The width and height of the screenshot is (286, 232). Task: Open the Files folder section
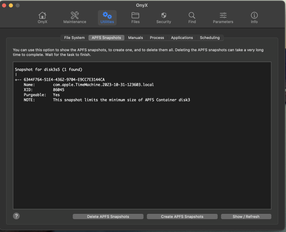point(135,18)
